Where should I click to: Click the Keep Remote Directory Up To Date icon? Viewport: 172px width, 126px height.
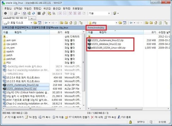(29, 14)
